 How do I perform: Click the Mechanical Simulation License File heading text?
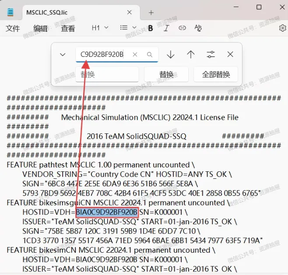(150, 118)
